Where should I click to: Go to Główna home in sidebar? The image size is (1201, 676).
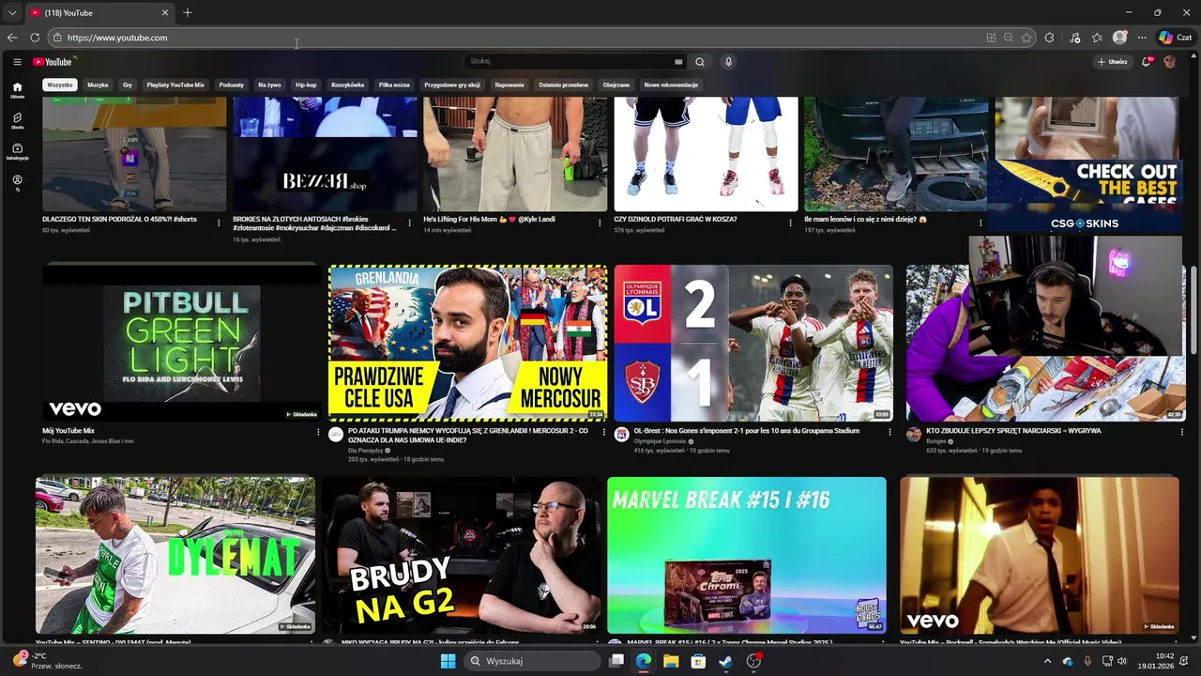click(17, 89)
